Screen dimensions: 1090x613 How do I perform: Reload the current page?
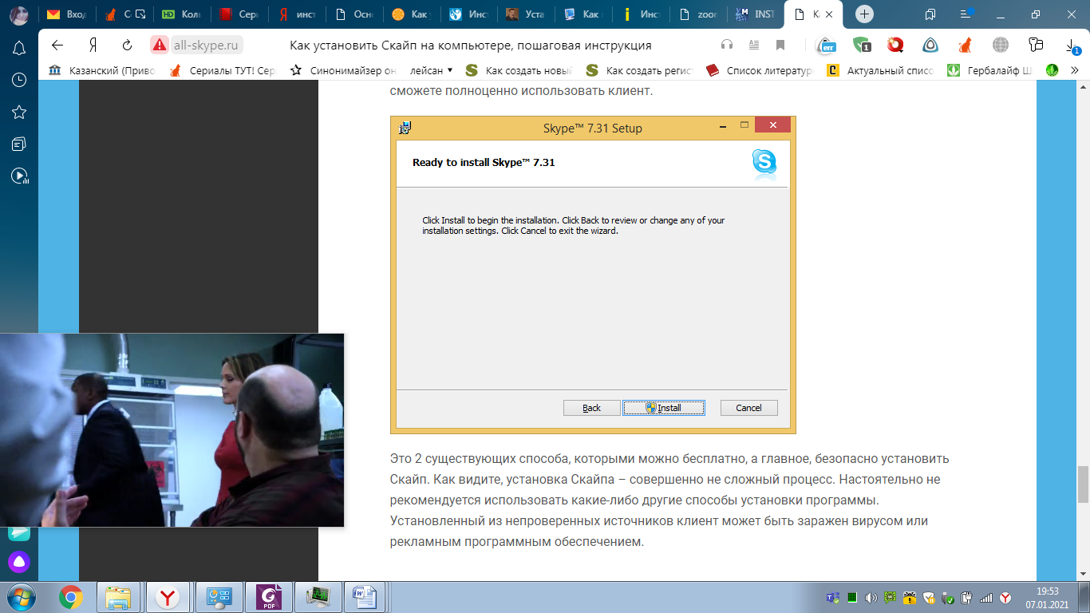point(127,45)
